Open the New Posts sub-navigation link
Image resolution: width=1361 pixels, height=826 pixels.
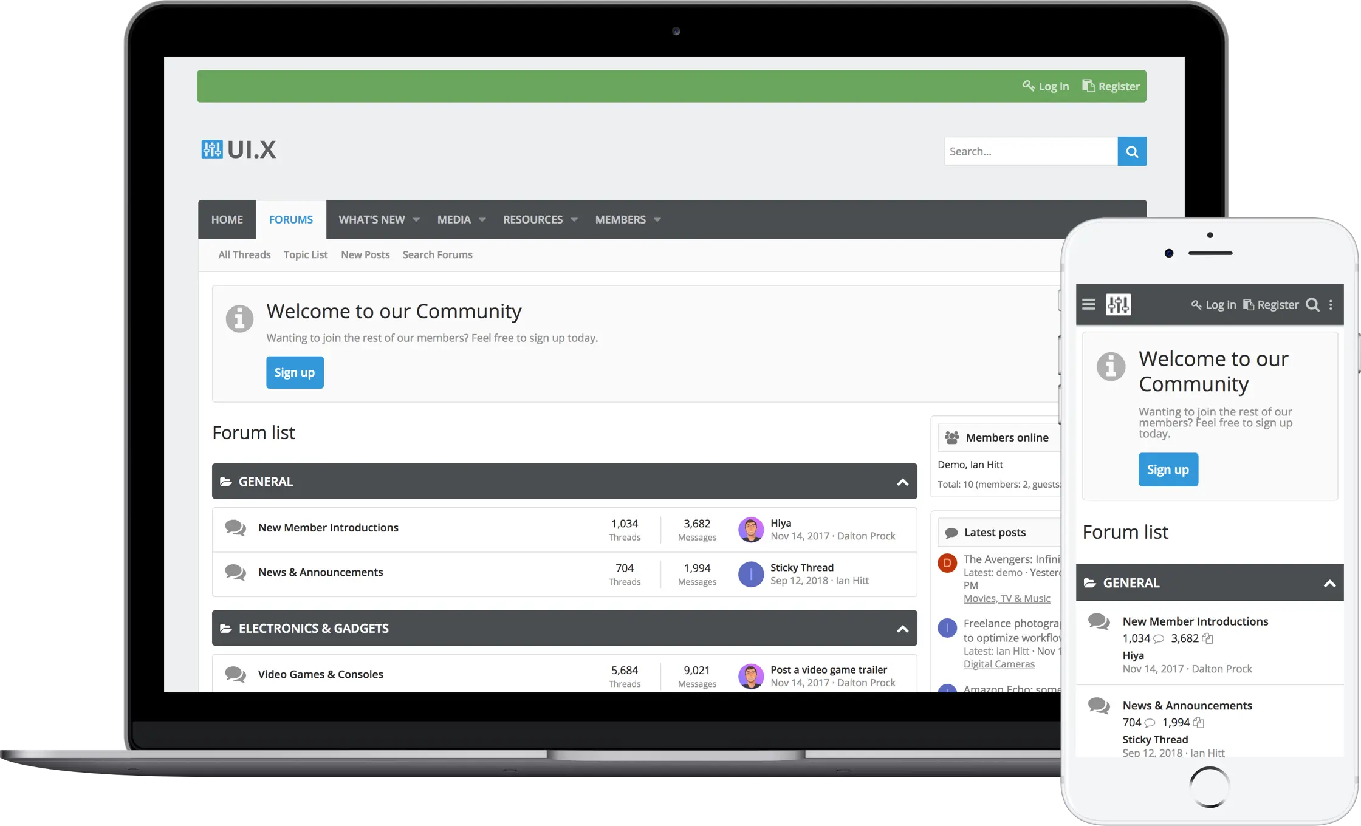pos(365,254)
